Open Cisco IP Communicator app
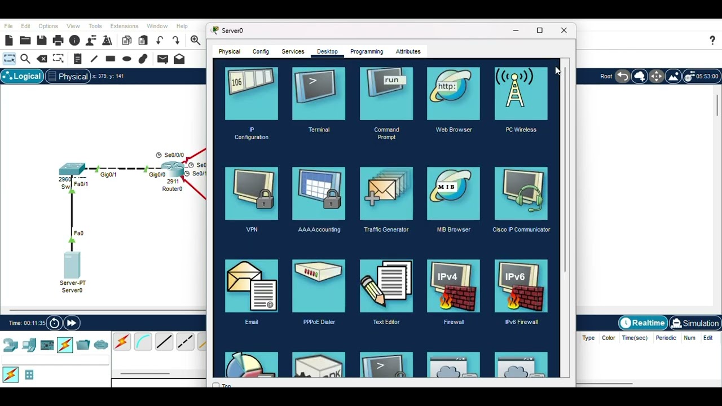Viewport: 722px width, 406px height. point(521,193)
